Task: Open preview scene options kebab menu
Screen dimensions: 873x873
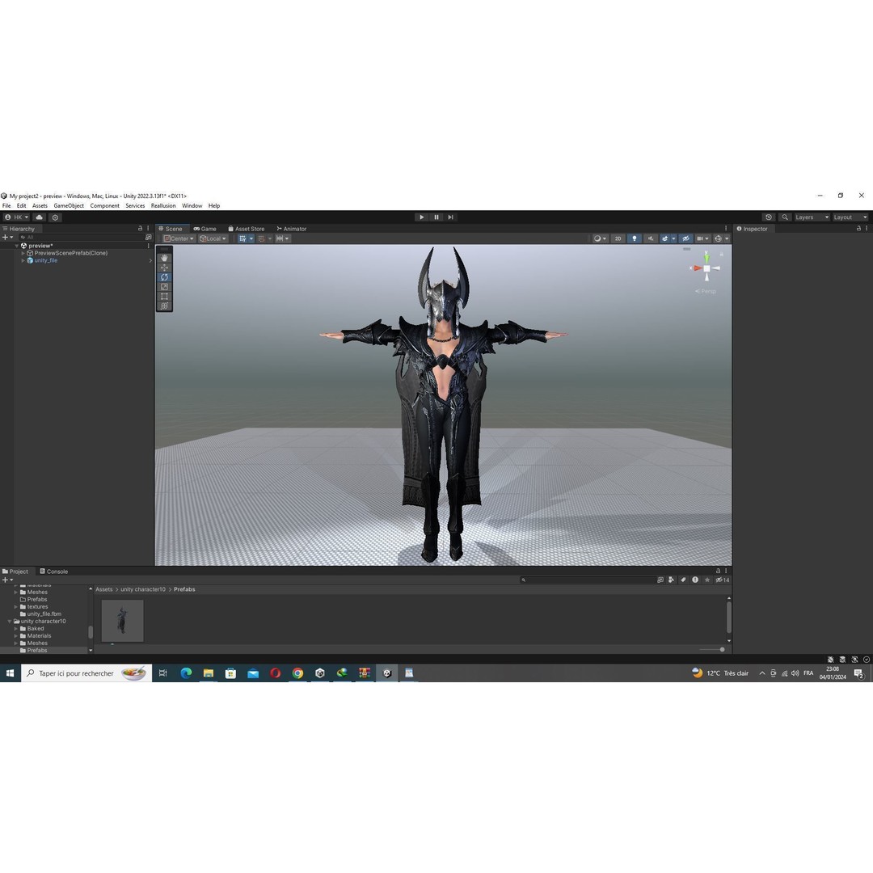Action: coord(148,246)
